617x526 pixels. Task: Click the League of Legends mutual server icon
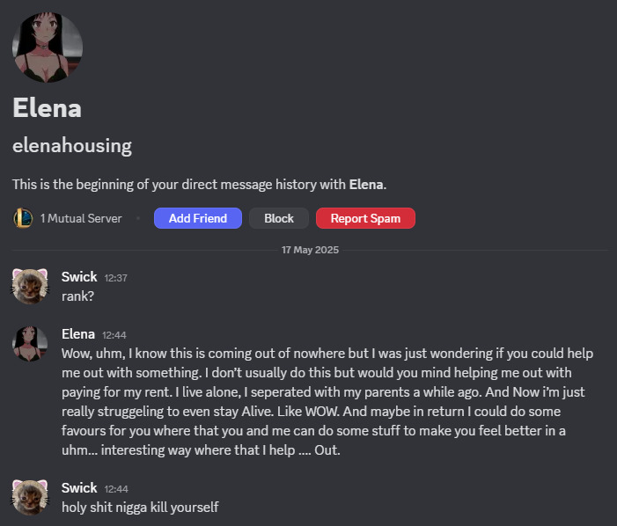pos(23,218)
